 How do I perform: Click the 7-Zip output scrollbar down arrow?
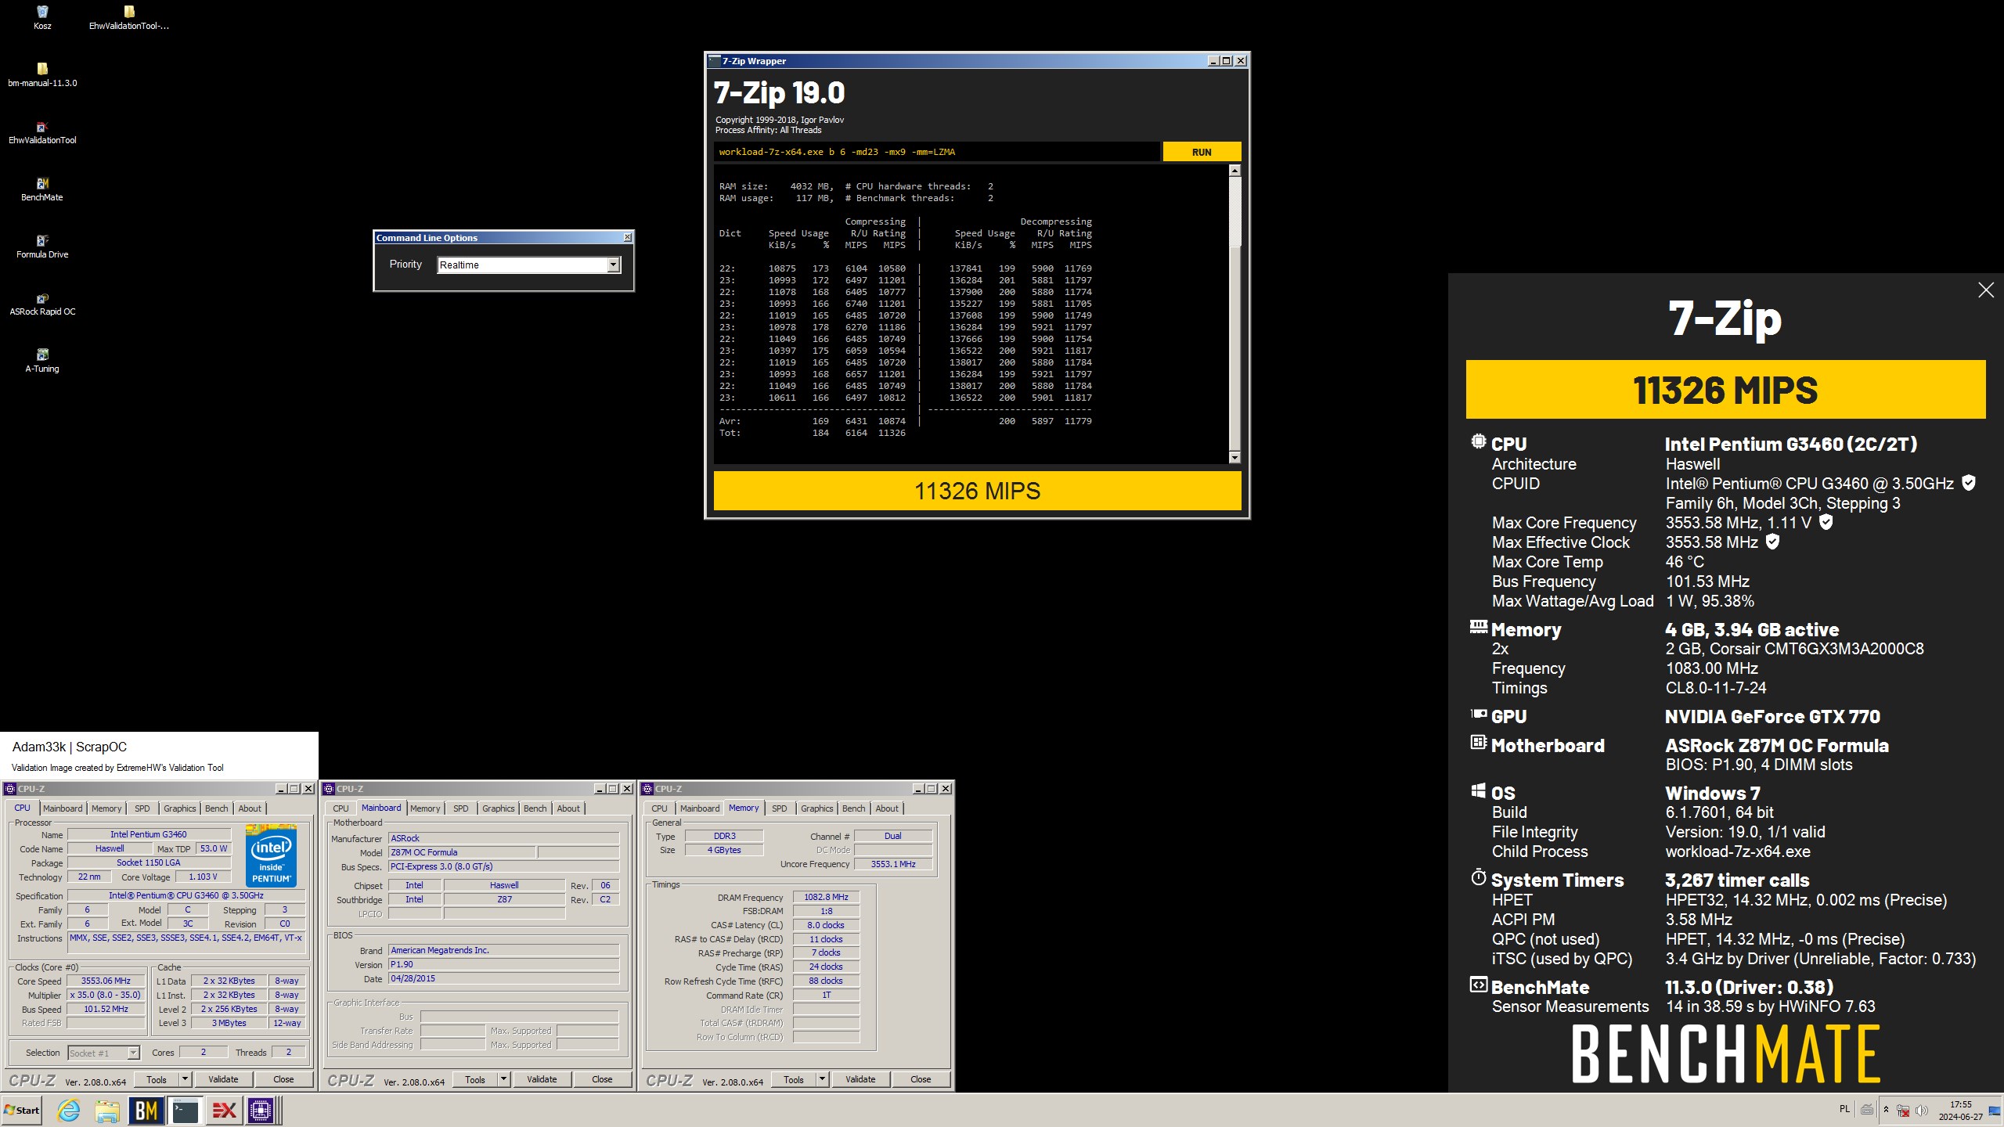point(1234,457)
